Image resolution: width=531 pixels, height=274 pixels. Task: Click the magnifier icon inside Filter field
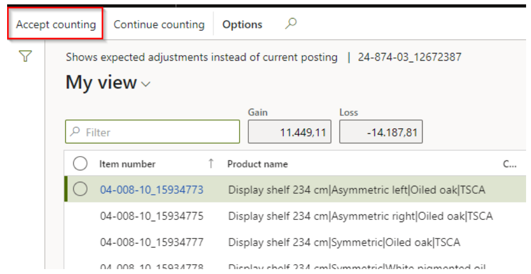pos(76,132)
